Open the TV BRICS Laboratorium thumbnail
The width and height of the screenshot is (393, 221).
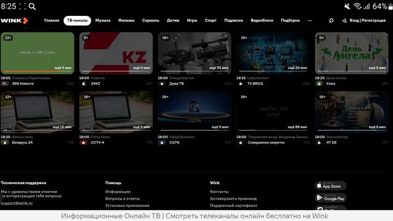(273, 53)
